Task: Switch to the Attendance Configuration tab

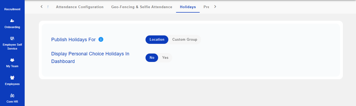Action: (80, 7)
